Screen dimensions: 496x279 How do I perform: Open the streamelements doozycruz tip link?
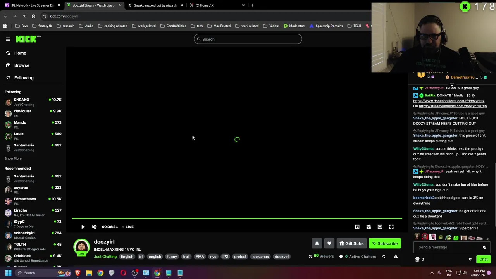point(453,106)
